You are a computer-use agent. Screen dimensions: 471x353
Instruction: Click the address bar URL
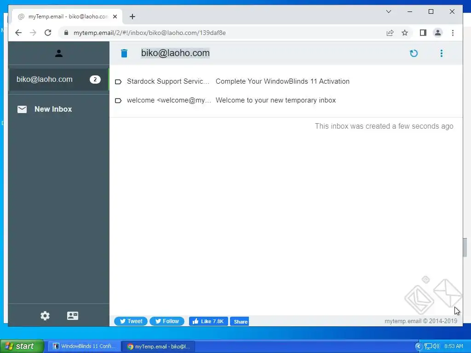coord(149,33)
